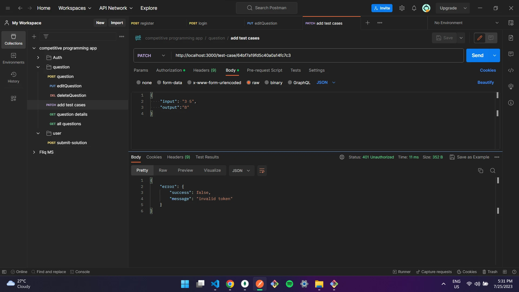The image size is (519, 292).
Task: Open collection options three-dot menu
Action: (x=122, y=36)
